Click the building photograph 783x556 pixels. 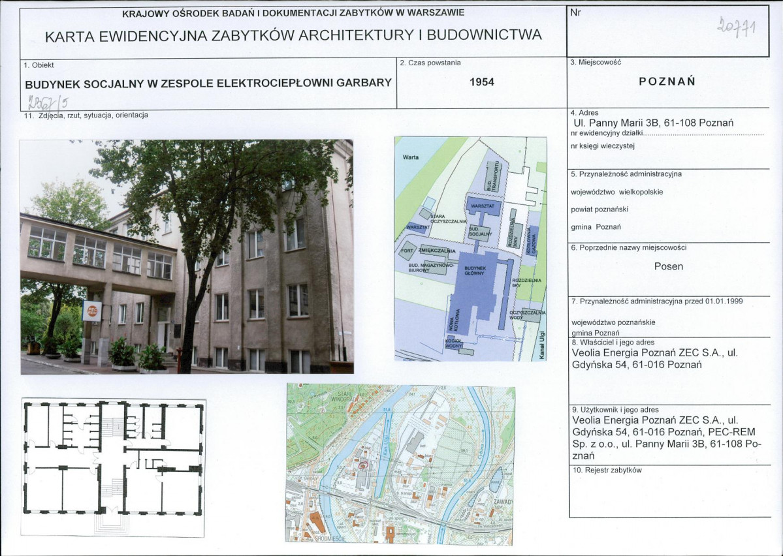[187, 256]
